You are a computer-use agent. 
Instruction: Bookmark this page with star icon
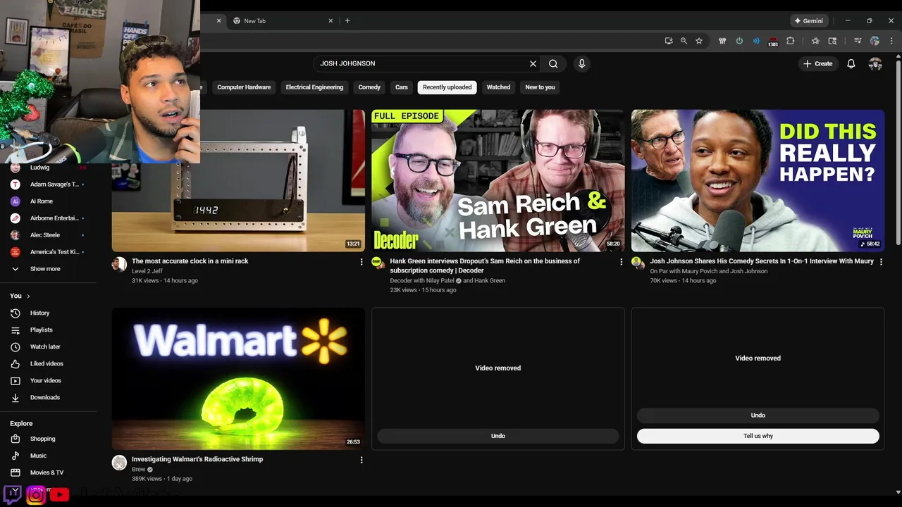coord(699,41)
